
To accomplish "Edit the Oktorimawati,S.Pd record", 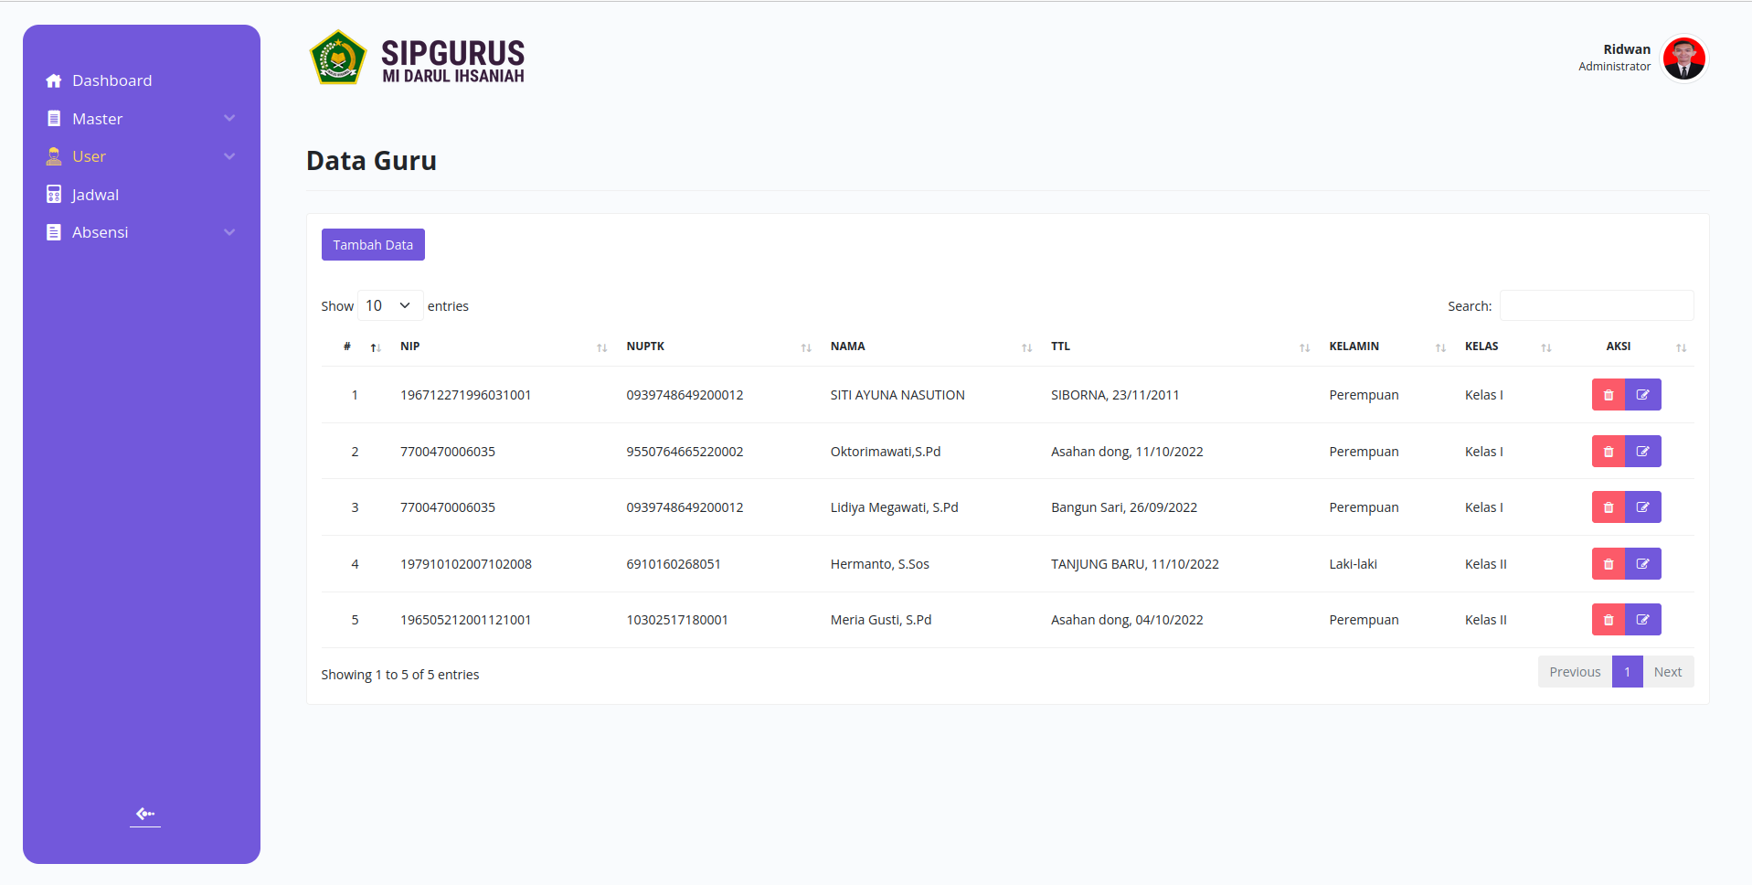I will 1642,452.
